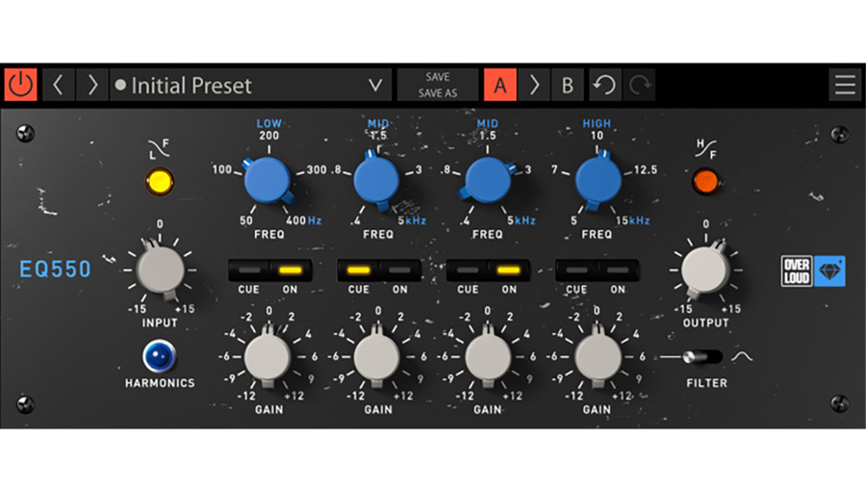Select comparison slot A

(x=499, y=85)
